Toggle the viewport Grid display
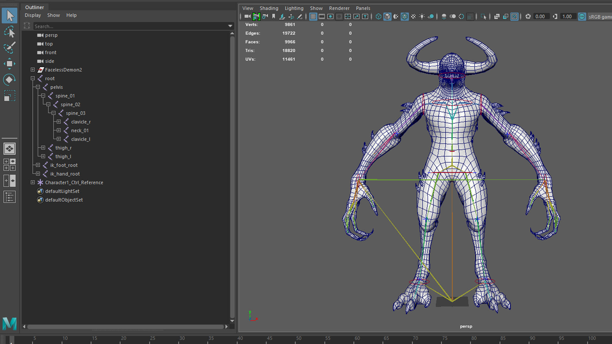The width and height of the screenshot is (612, 344). 313,17
